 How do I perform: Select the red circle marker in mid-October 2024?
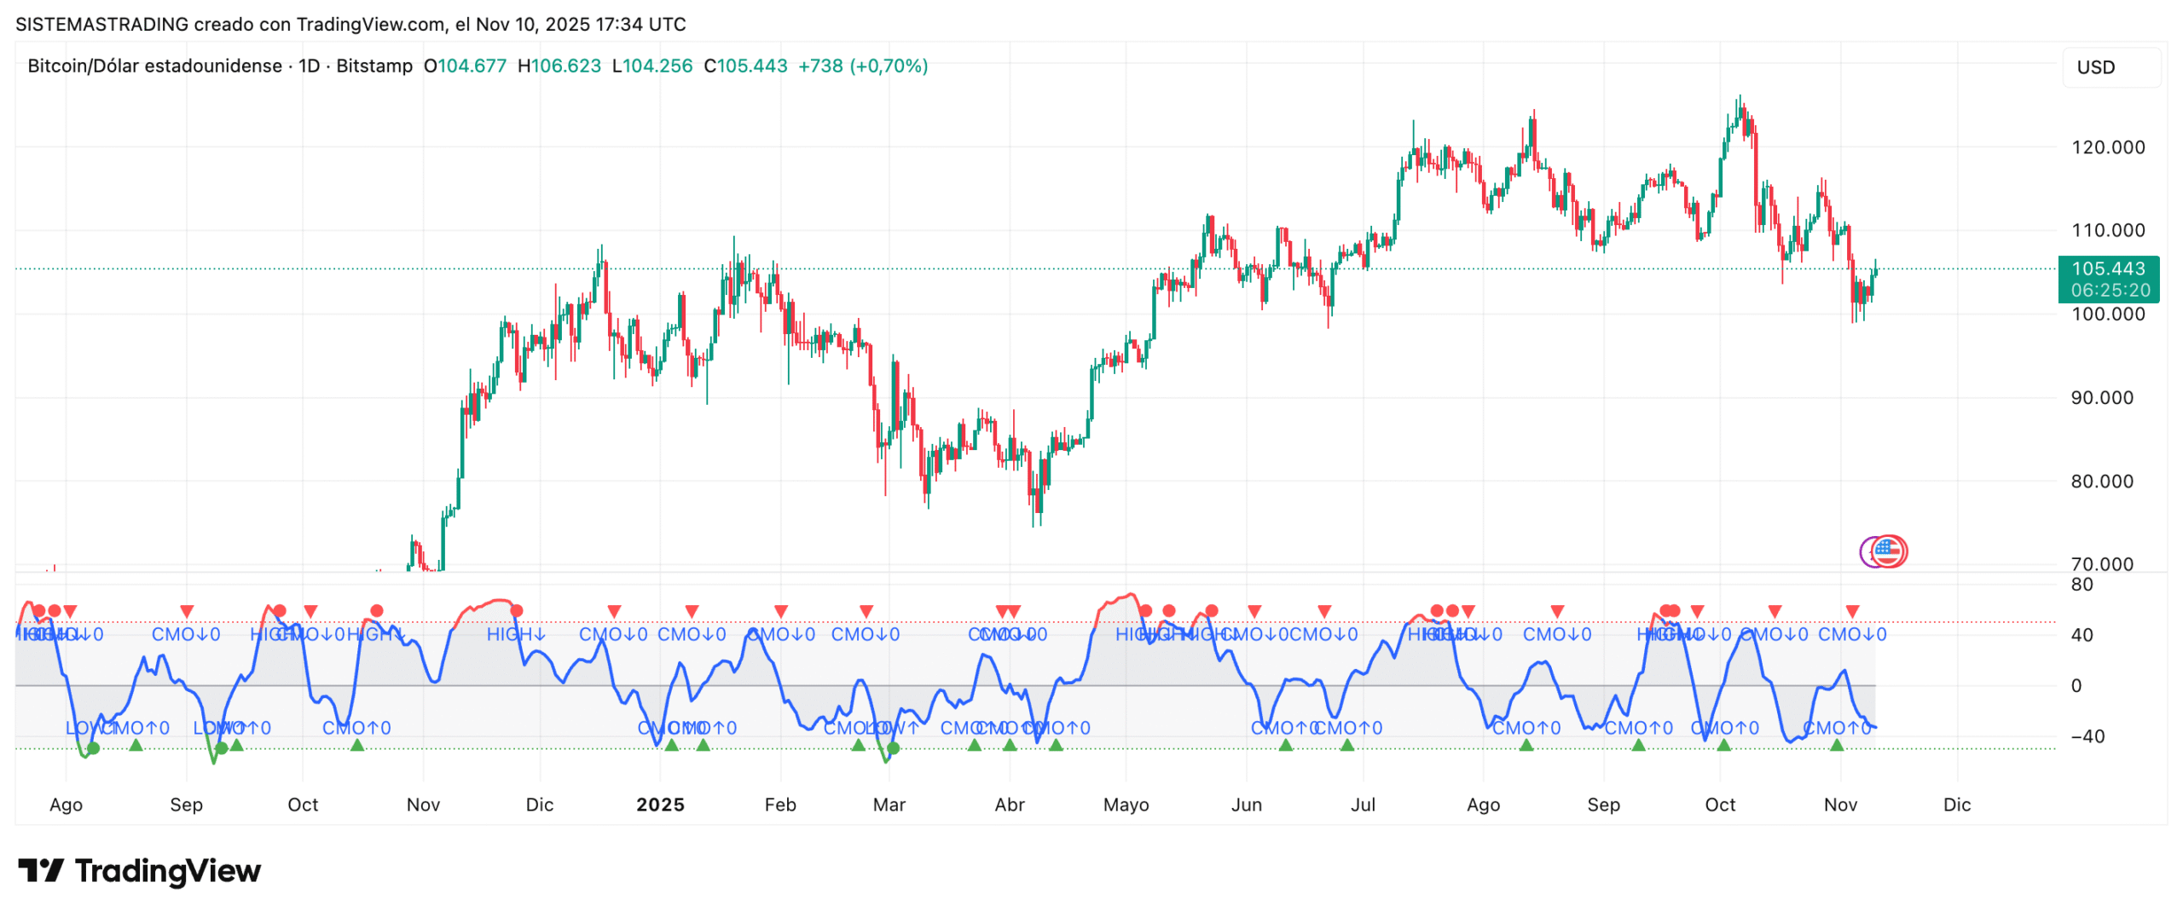pos(376,610)
